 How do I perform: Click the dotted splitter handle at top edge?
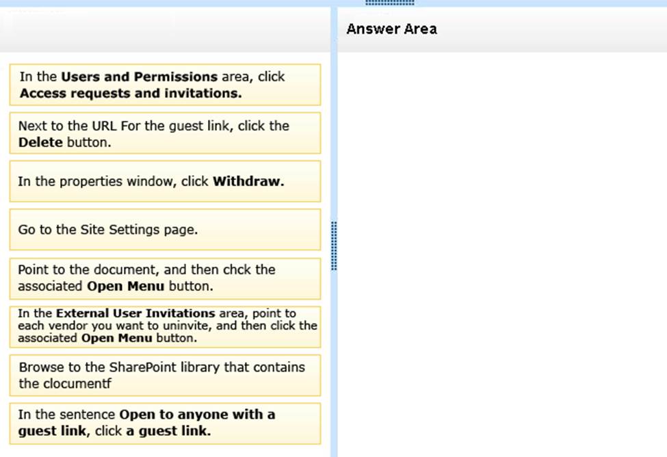390,3
